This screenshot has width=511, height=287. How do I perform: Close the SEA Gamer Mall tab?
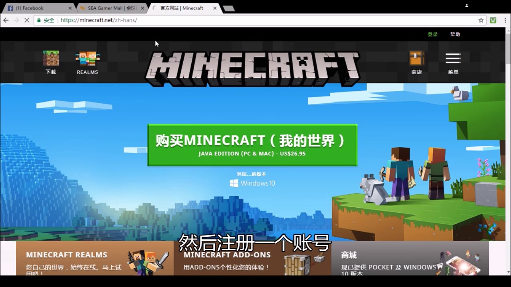pyautogui.click(x=143, y=8)
